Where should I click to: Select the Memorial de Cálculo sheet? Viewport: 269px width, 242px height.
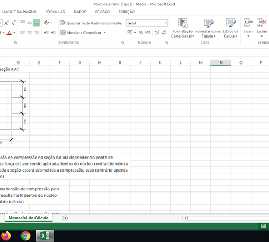click(x=29, y=218)
